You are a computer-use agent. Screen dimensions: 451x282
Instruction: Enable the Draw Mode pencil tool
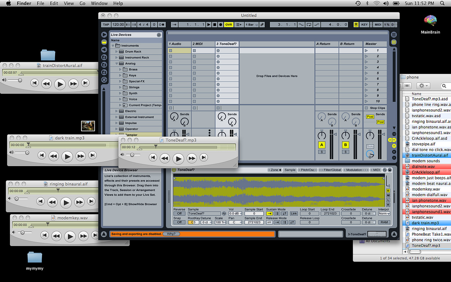262,25
